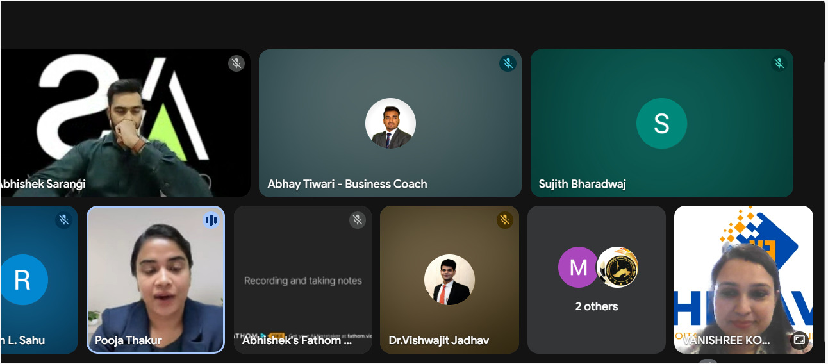Click muted mic icon on Sujith Bharadwaj's tile

(779, 63)
